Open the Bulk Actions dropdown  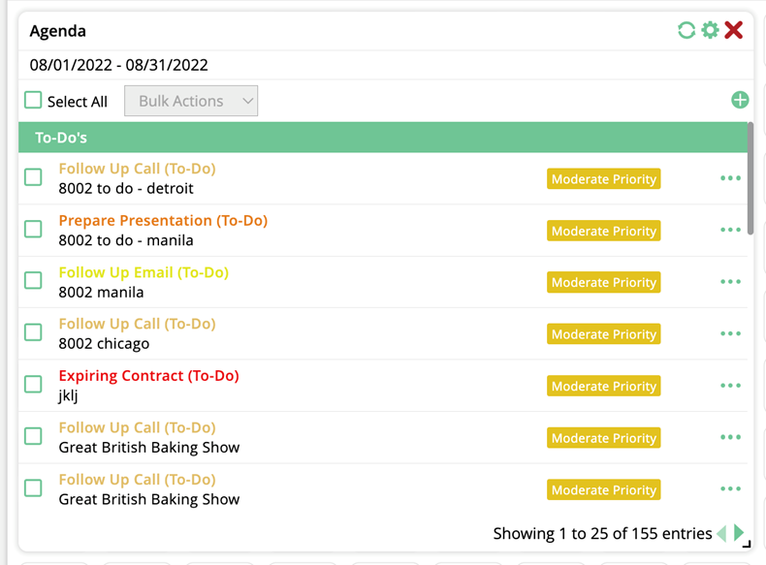tap(191, 101)
